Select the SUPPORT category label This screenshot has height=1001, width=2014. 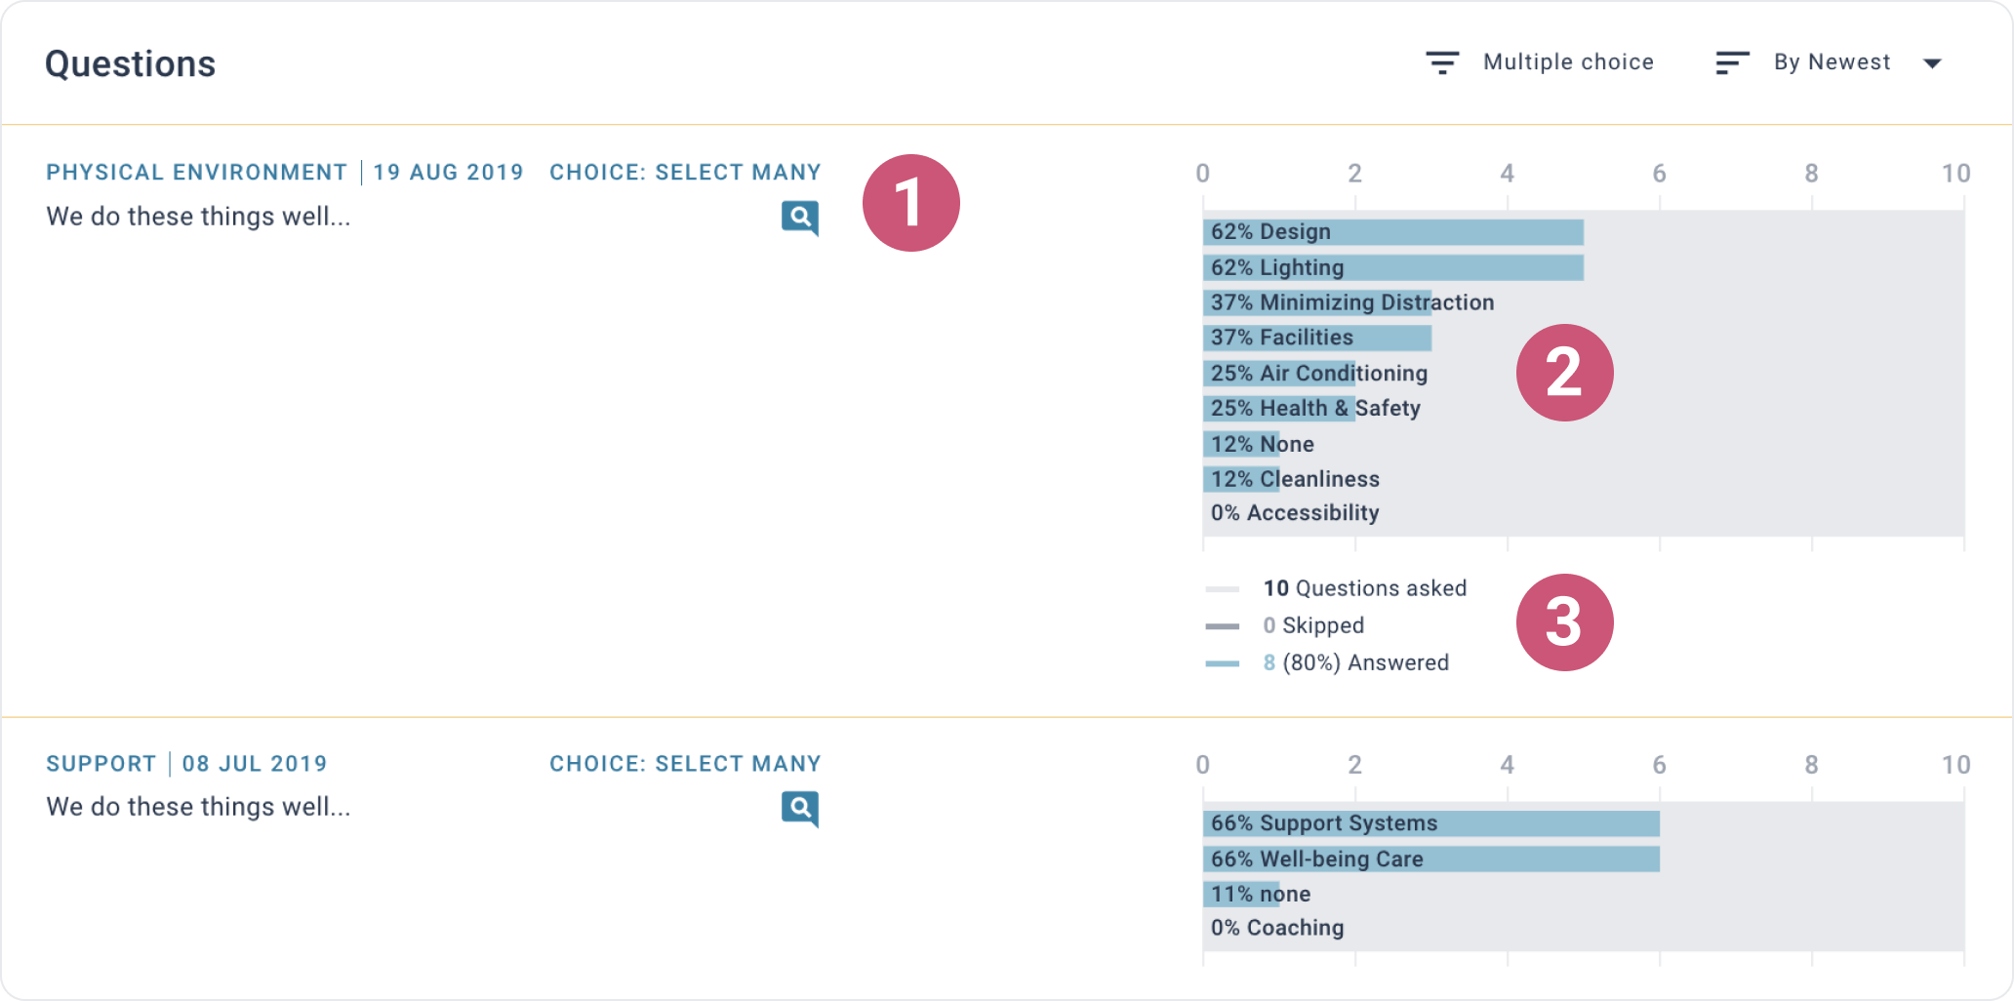point(101,764)
